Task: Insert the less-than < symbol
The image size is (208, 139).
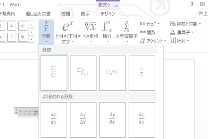Action: (x=23, y=26)
